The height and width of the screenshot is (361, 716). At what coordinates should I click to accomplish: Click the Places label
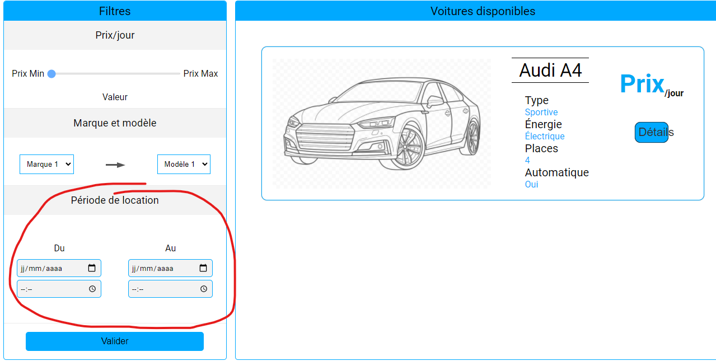pyautogui.click(x=541, y=148)
